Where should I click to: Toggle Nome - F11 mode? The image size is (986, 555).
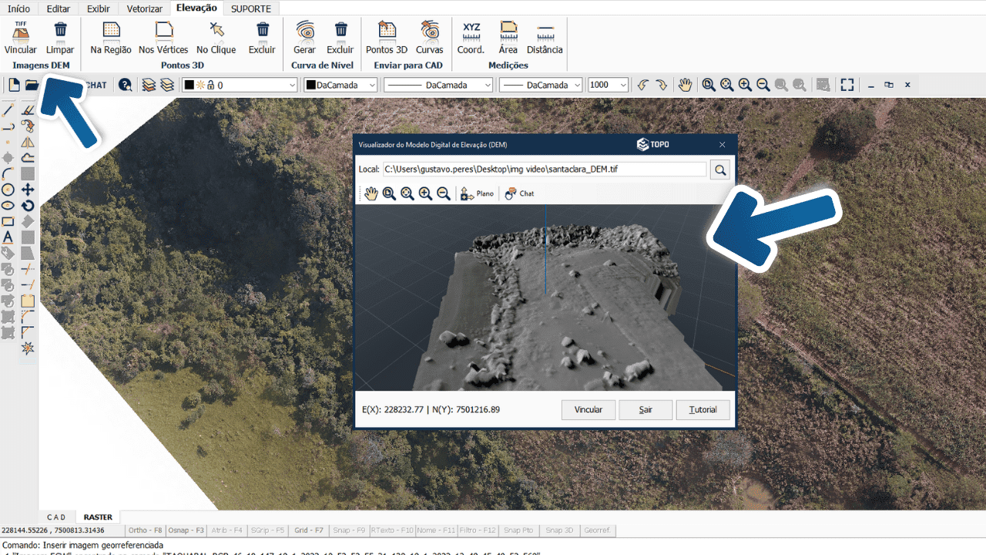coord(436,530)
